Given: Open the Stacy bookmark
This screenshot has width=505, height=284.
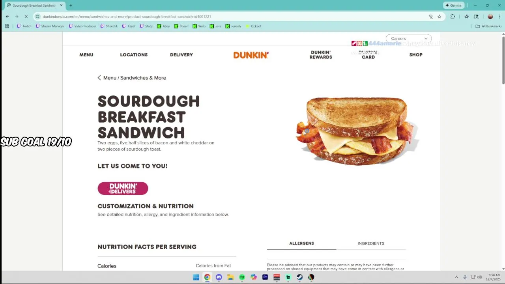Looking at the screenshot, I should 146,26.
